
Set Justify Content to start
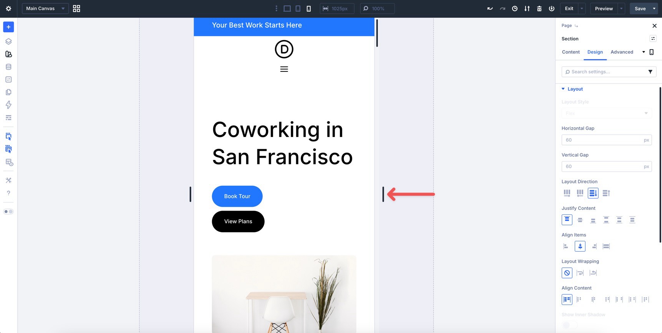567,220
